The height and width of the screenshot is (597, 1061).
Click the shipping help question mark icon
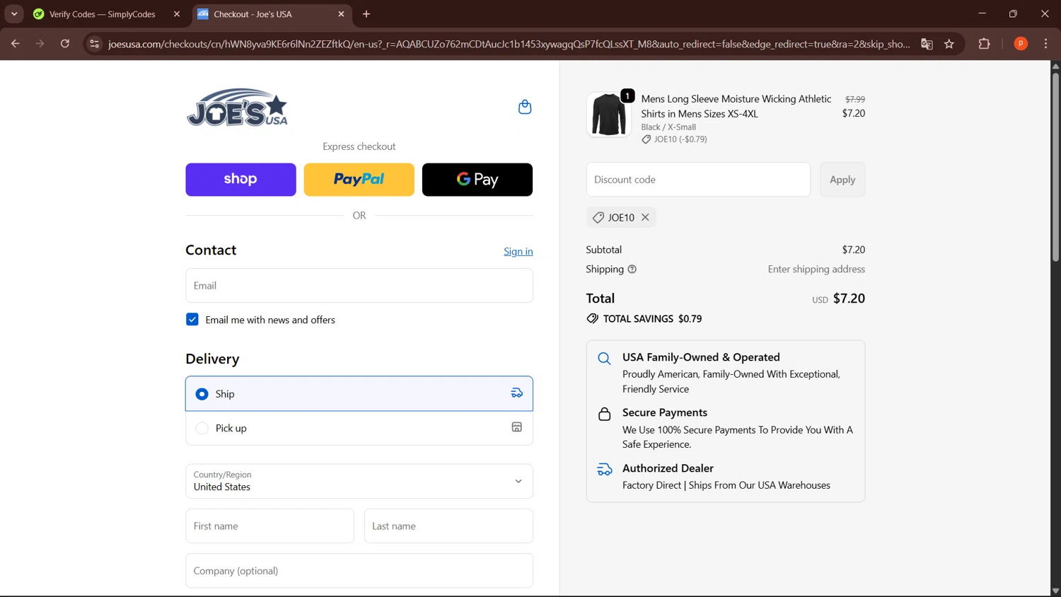pos(632,269)
